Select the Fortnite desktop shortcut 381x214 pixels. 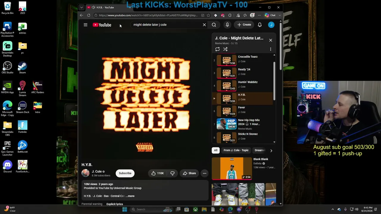(22, 127)
